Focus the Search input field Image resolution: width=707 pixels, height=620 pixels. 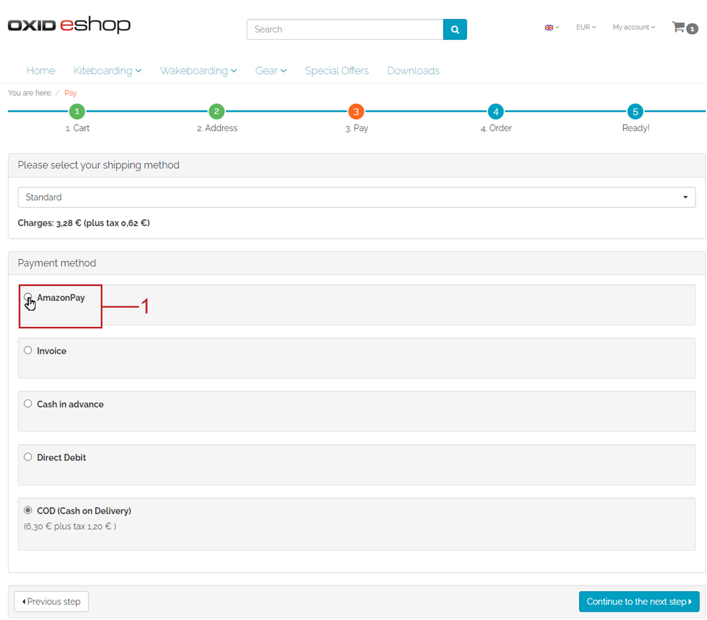point(345,30)
